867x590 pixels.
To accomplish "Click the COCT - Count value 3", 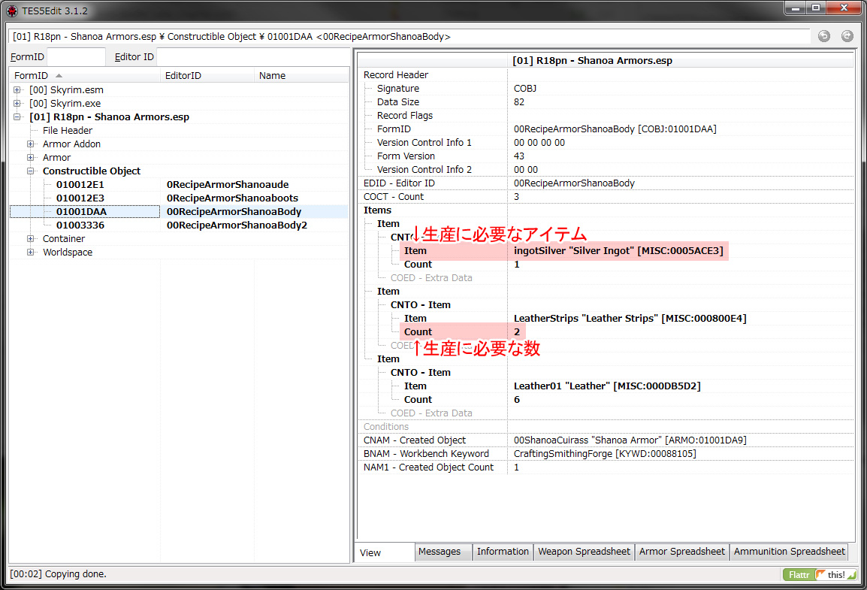I will [x=516, y=197].
